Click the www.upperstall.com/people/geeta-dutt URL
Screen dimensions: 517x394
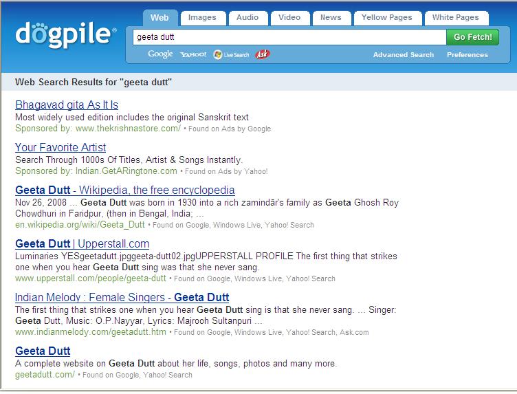[91, 278]
